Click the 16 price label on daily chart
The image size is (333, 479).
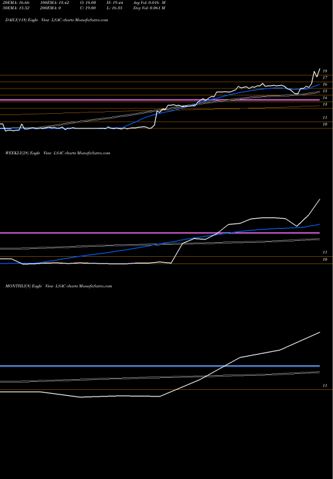click(325, 84)
